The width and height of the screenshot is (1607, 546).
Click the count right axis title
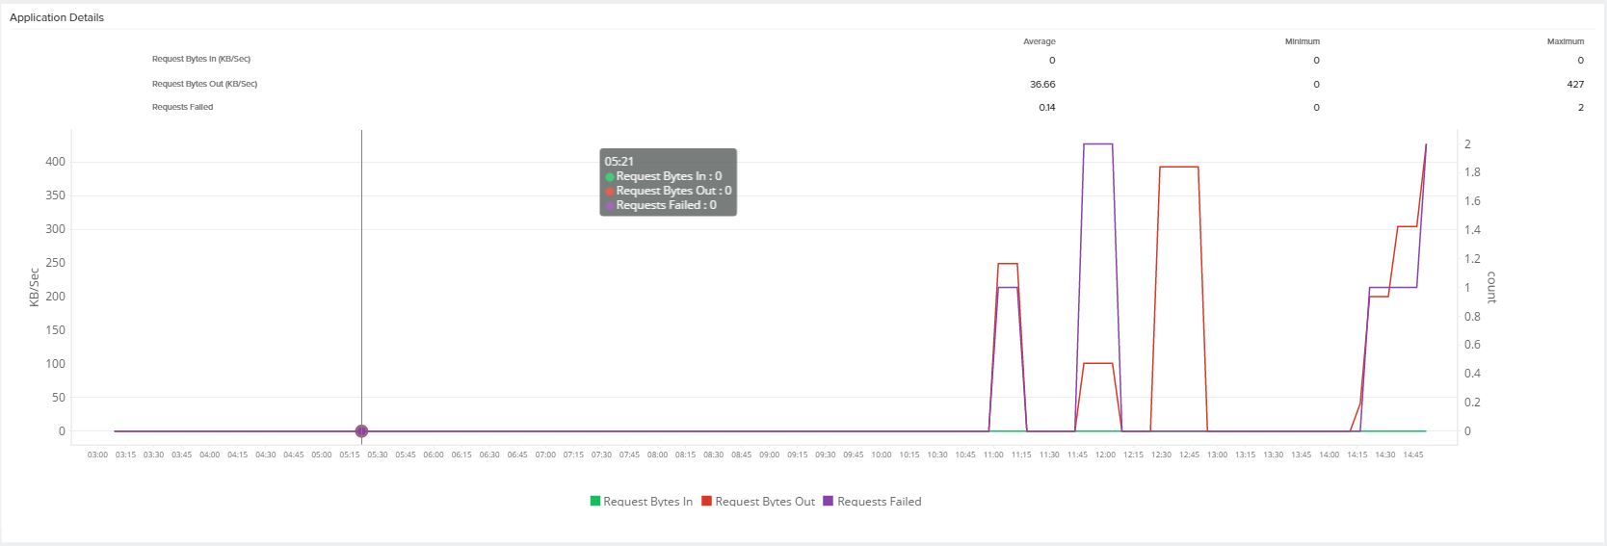(x=1491, y=287)
